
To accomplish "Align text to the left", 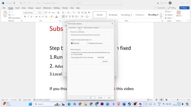I will [x=63, y=17].
